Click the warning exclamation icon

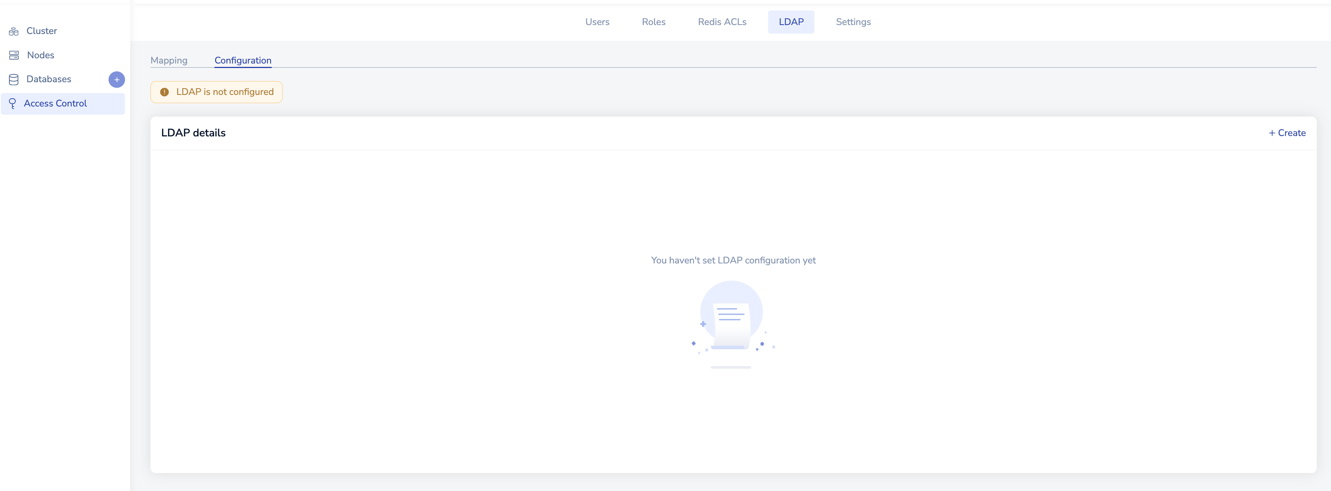(x=164, y=92)
